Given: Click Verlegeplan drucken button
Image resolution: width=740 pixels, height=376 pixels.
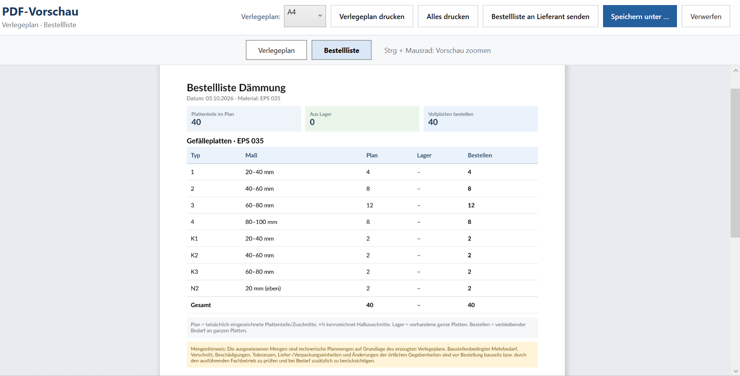Looking at the screenshot, I should point(372,16).
